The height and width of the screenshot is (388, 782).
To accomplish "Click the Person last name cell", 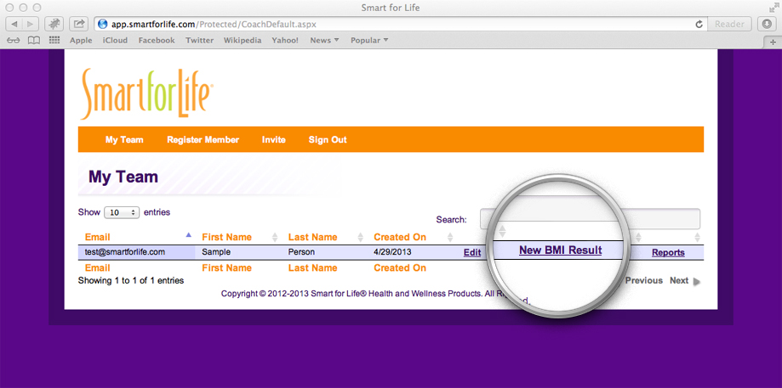I will tap(301, 251).
